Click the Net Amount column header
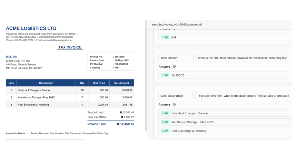Viewport: 296px width, 146px height. click(x=121, y=83)
